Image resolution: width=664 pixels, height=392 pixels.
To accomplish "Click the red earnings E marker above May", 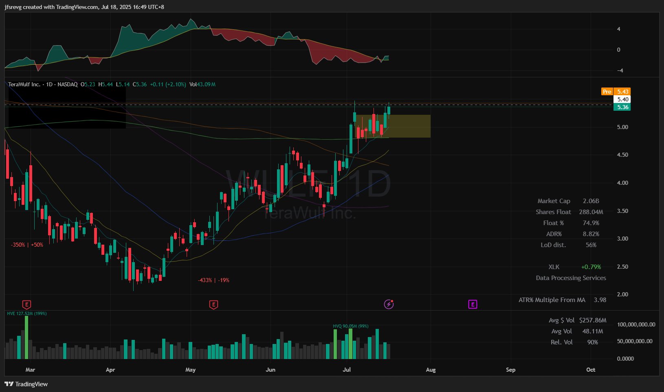I will [213, 304].
